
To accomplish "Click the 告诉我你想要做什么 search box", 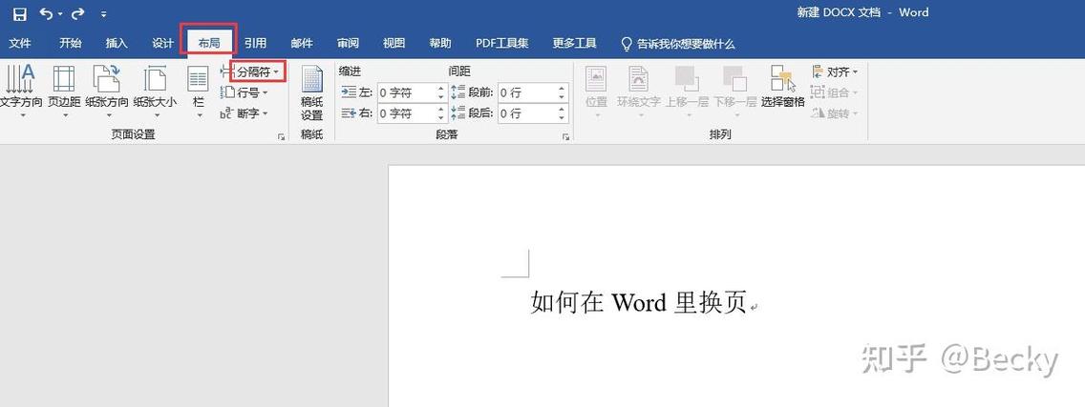I will (677, 44).
